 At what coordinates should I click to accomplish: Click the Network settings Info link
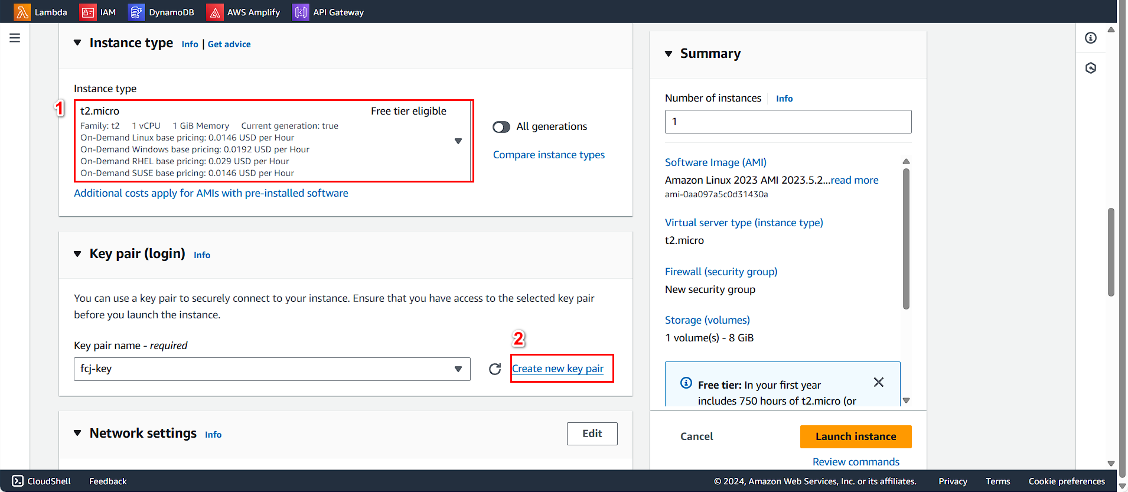pos(213,435)
